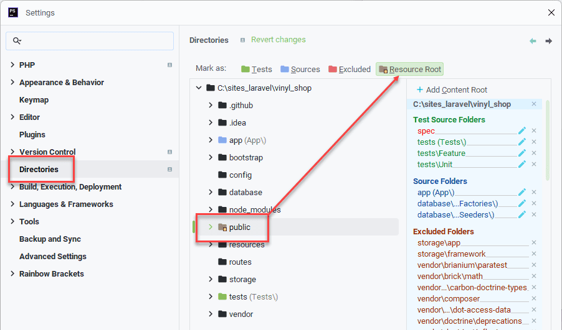
Task: Open the Keymap settings page
Action: 34,99
